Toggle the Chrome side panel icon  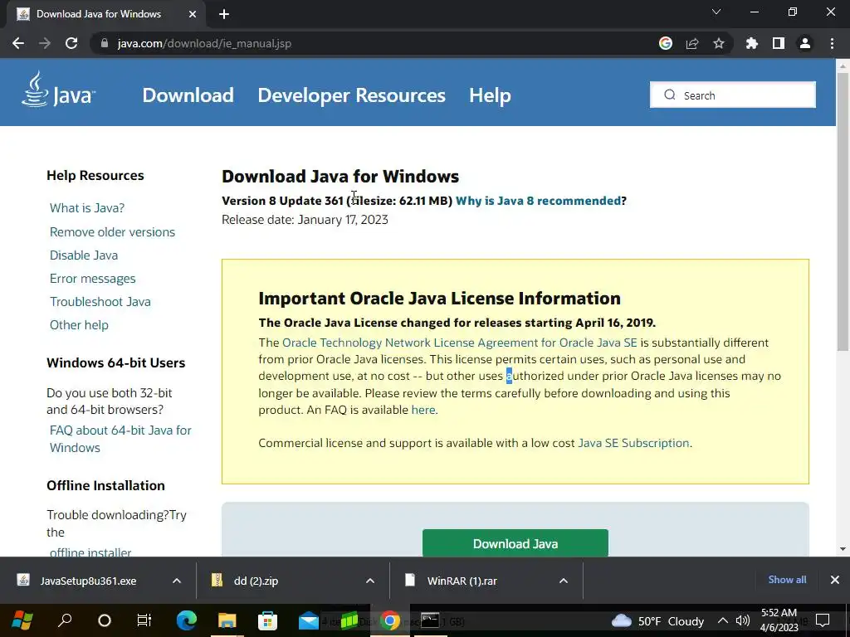[779, 43]
